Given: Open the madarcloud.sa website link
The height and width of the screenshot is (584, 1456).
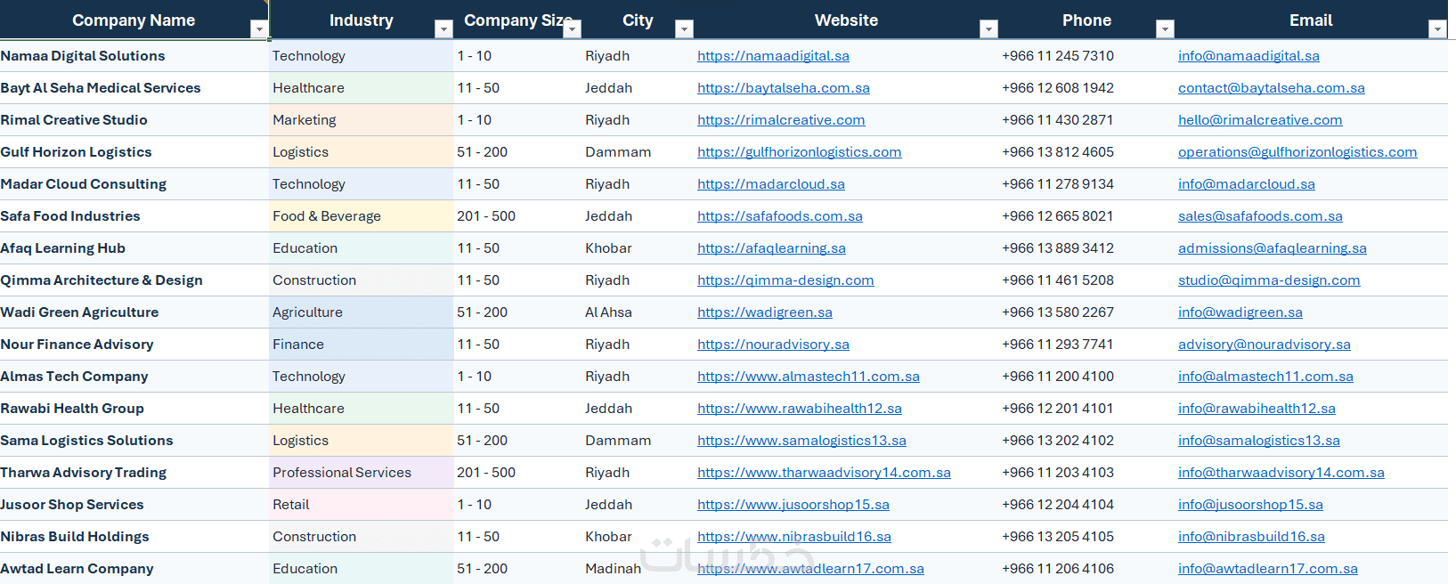Looking at the screenshot, I should coord(771,184).
